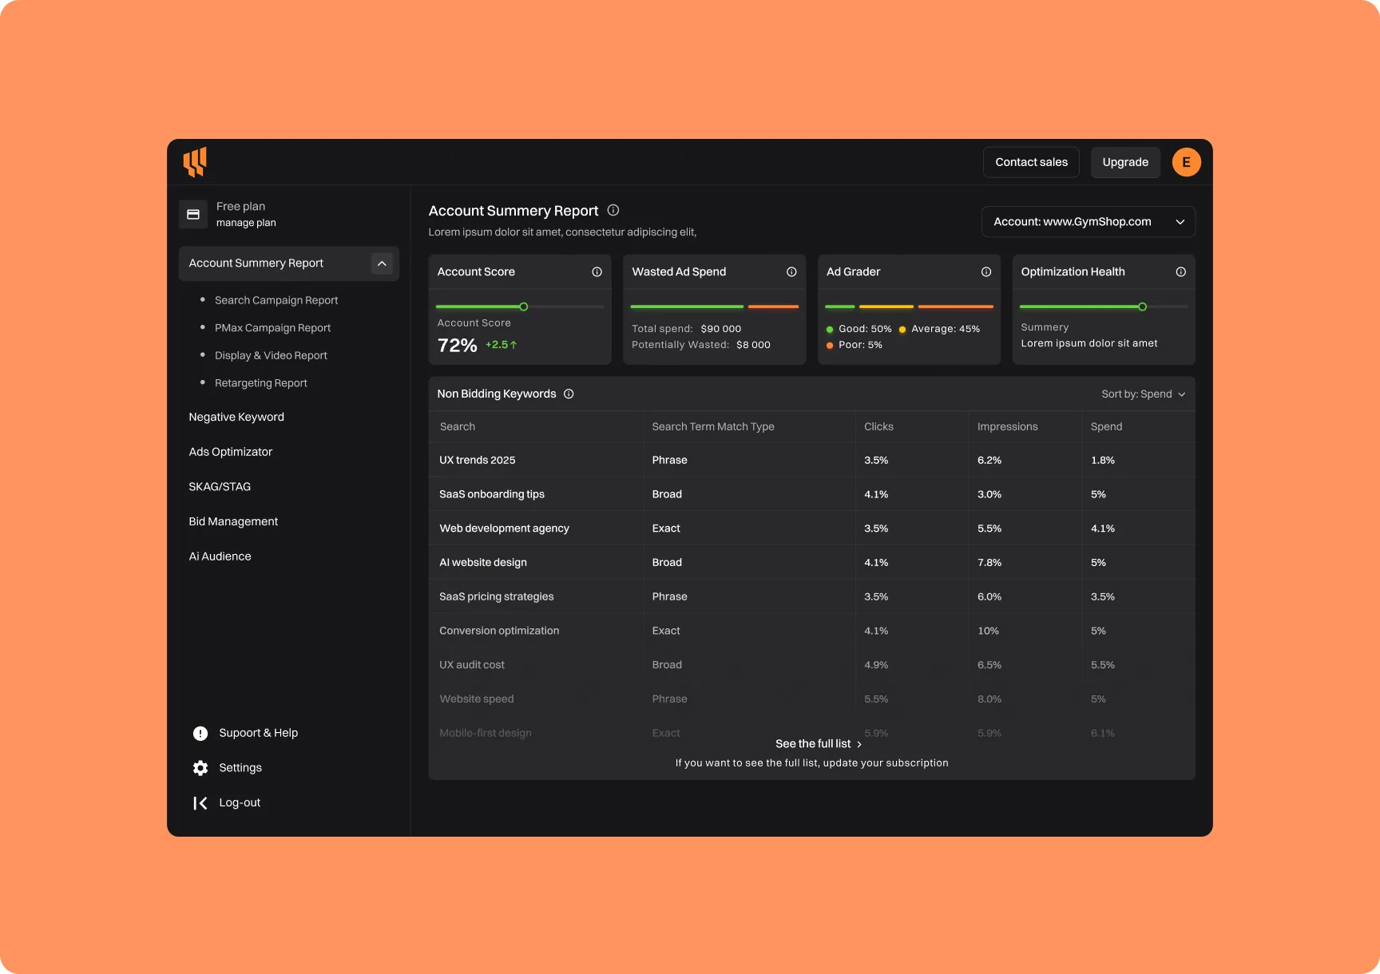Click the orange app logo icon
Image resolution: width=1380 pixels, height=974 pixels.
click(x=195, y=161)
